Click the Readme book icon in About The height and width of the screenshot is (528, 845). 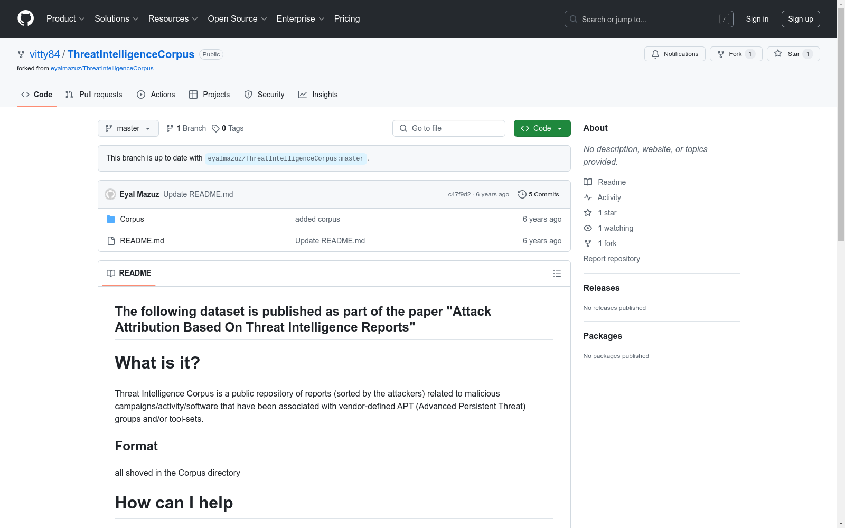tap(588, 182)
